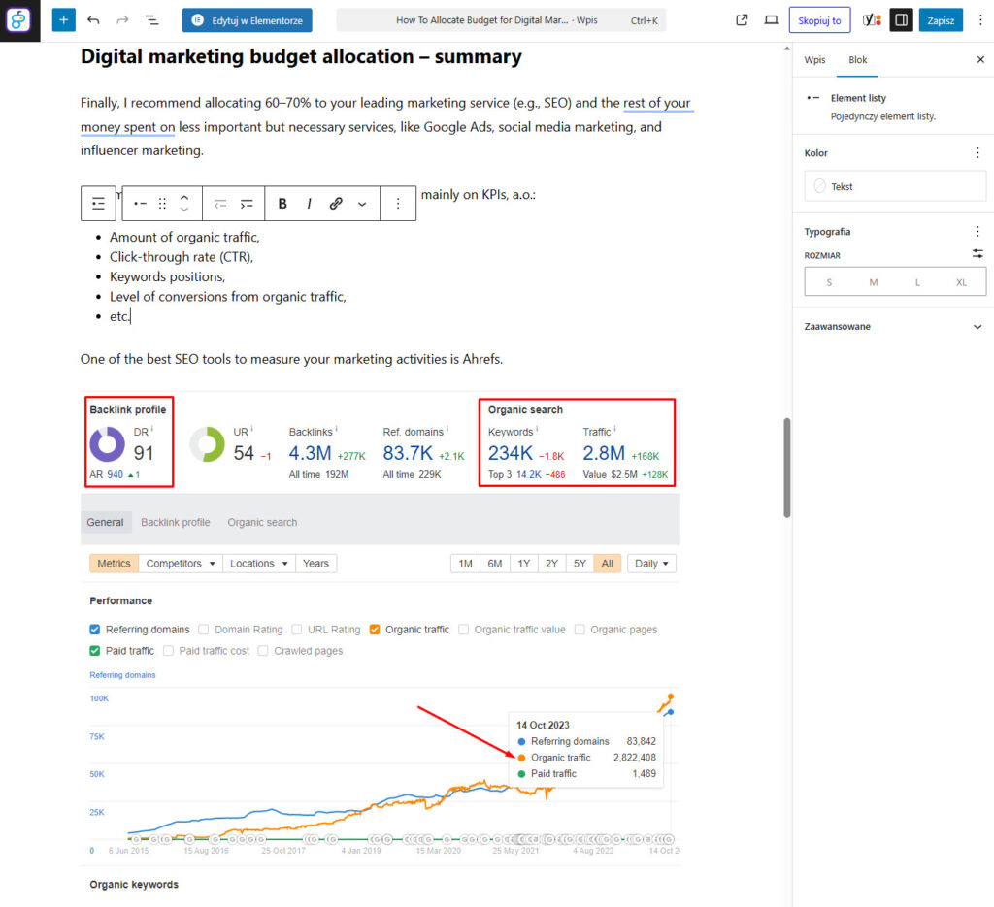Toggle italic formatting in block toolbar
The image size is (994, 907).
(309, 204)
